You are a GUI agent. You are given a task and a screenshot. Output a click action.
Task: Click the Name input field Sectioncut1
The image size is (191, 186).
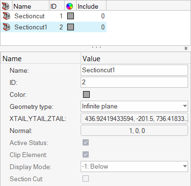click(134, 70)
